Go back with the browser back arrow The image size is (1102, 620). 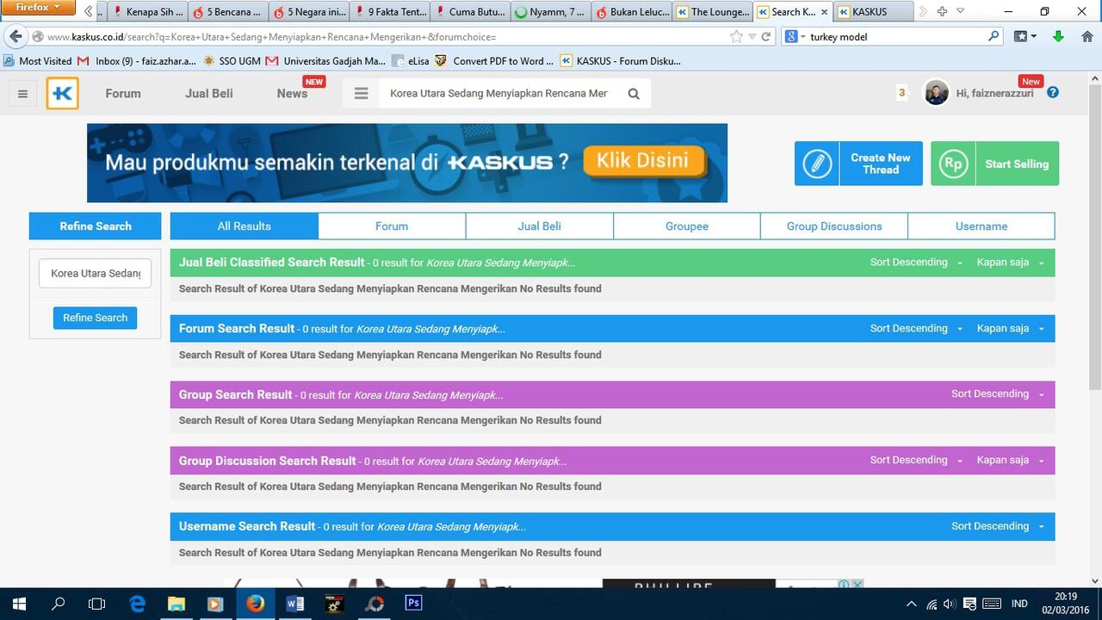tap(15, 37)
